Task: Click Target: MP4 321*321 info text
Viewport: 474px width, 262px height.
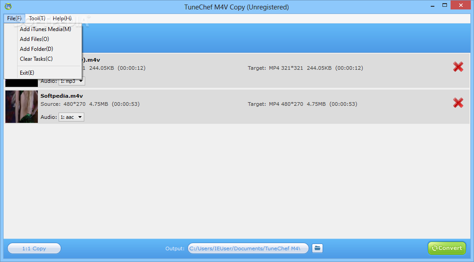Action: [x=305, y=68]
